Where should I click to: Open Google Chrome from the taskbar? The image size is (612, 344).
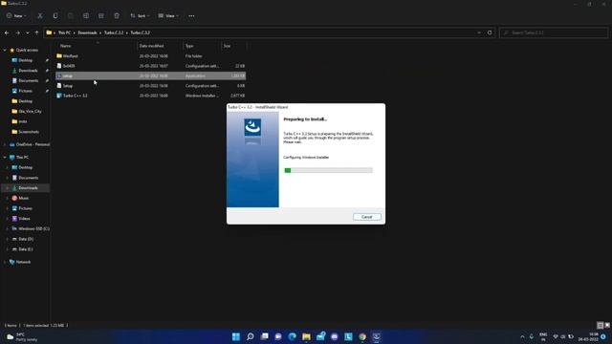[362, 336]
